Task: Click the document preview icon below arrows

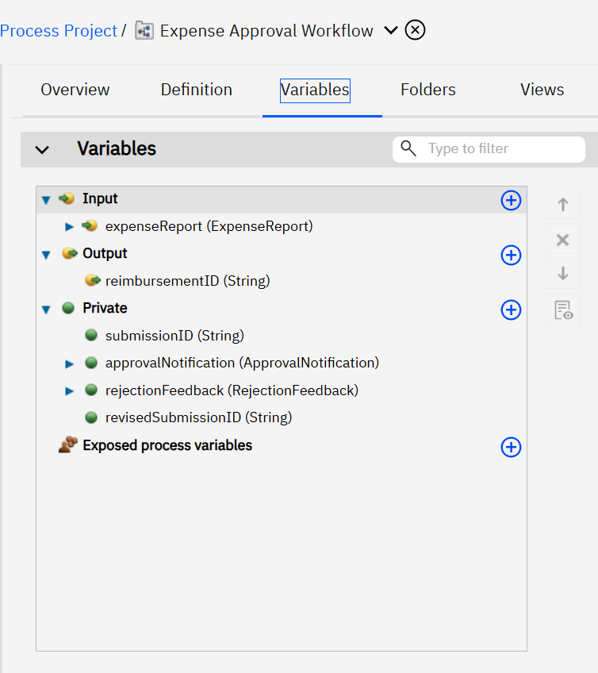Action: pos(563,310)
